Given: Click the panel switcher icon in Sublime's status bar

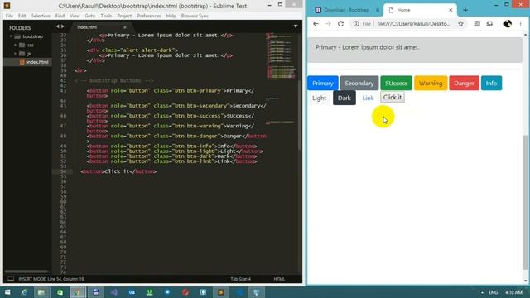Looking at the screenshot, I should [x=11, y=279].
